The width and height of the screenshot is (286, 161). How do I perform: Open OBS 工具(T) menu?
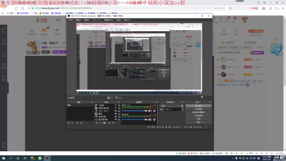tap(118, 20)
